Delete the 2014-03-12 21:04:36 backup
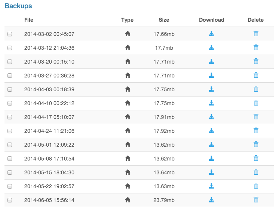 [256, 48]
